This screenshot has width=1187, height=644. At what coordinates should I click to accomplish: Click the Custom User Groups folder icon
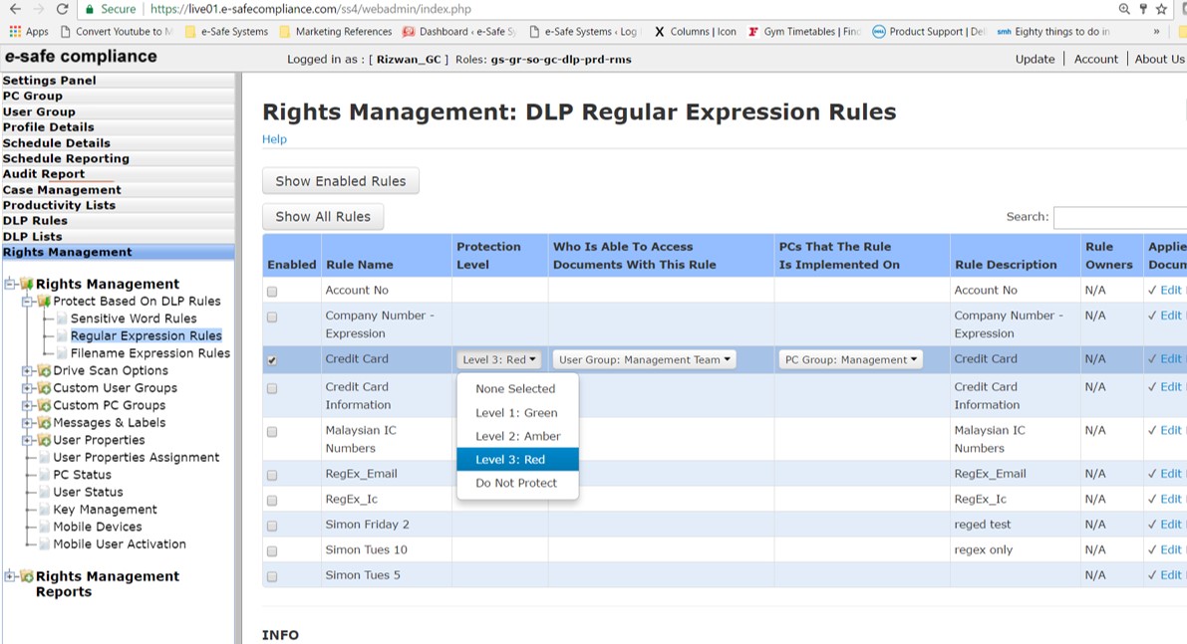click(x=44, y=388)
